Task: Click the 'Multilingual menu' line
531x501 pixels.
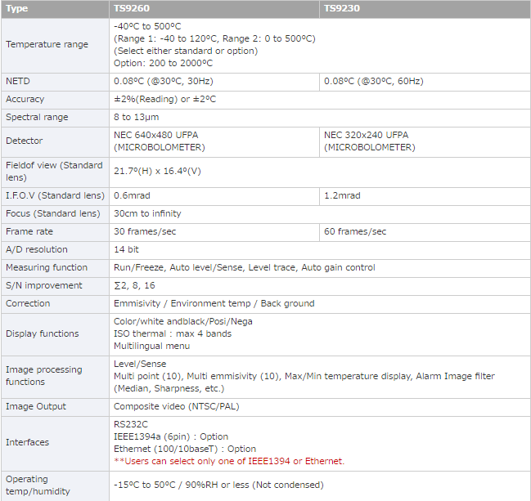Action: [x=151, y=346]
